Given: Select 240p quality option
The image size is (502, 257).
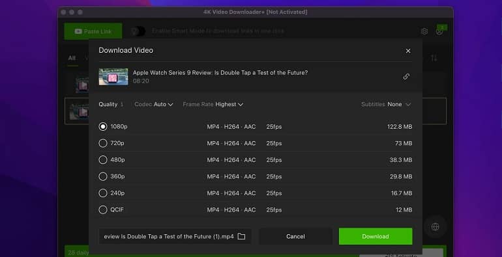Looking at the screenshot, I should click(x=103, y=193).
